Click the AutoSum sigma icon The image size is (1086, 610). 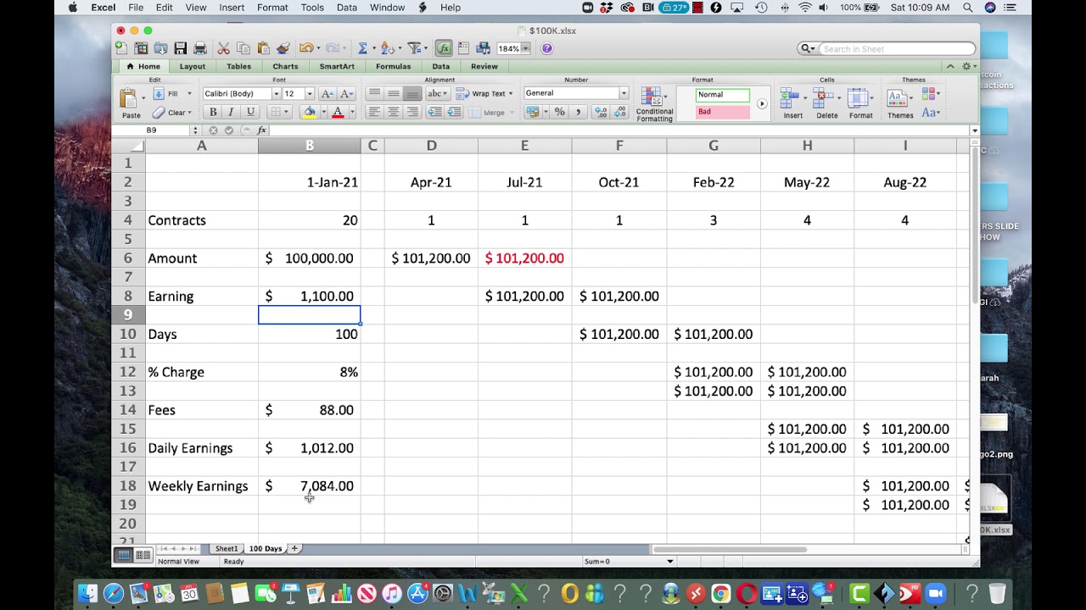tap(362, 49)
